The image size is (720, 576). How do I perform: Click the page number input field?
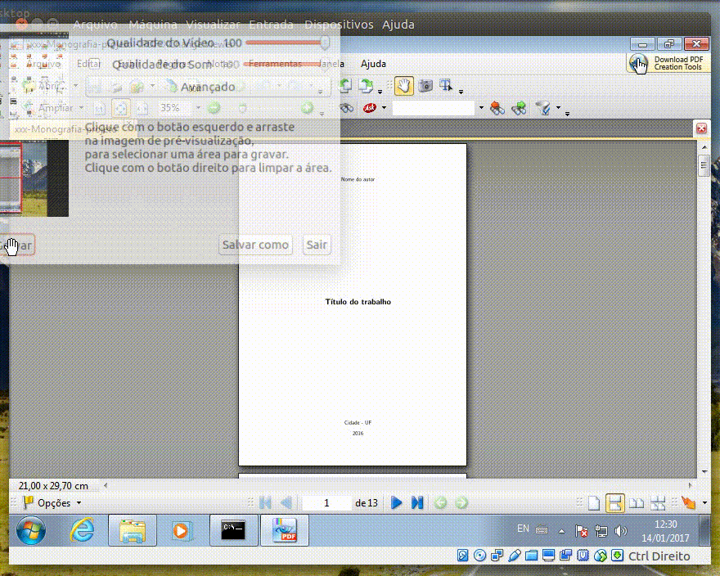coord(326,503)
